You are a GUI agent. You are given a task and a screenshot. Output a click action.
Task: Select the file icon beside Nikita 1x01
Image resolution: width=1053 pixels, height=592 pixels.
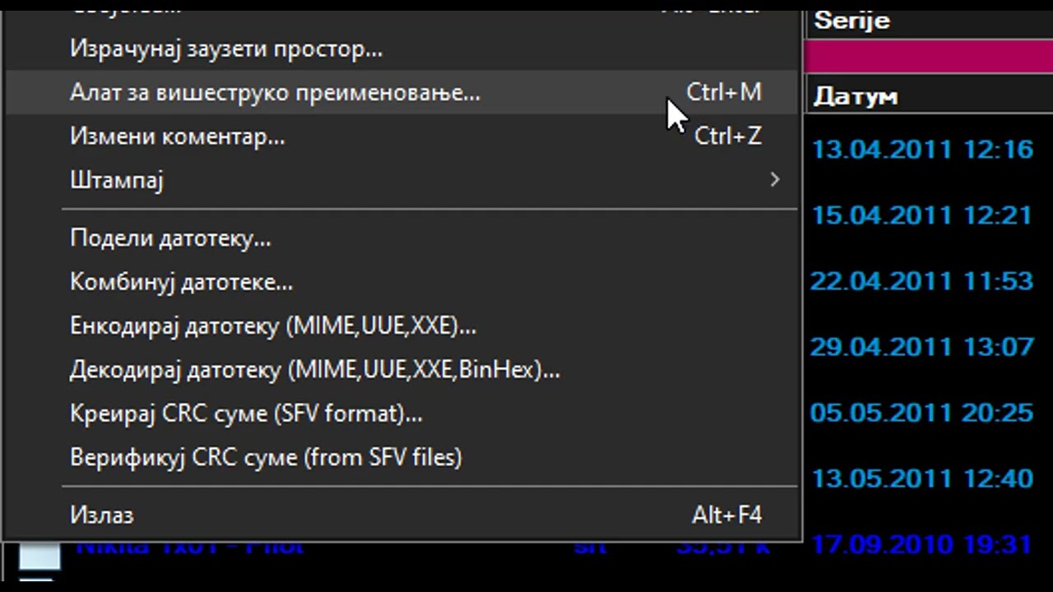tap(39, 556)
